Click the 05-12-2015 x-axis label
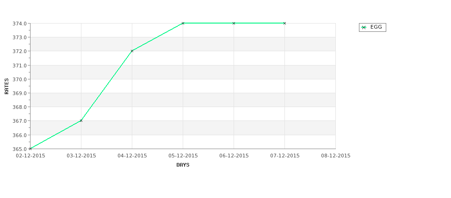The image size is (451, 198). click(183, 156)
